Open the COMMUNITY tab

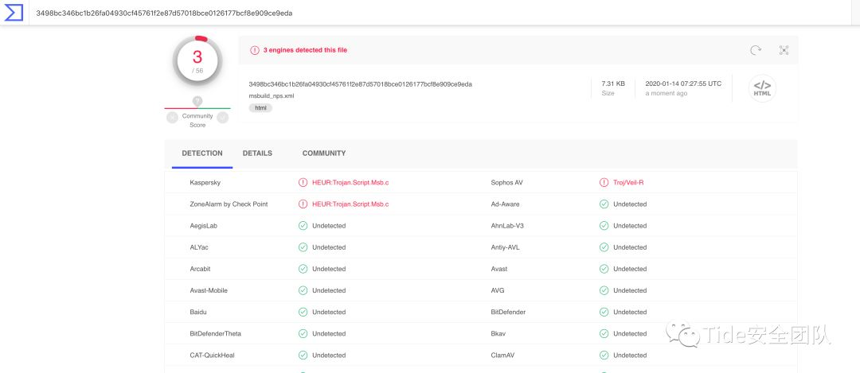(324, 153)
